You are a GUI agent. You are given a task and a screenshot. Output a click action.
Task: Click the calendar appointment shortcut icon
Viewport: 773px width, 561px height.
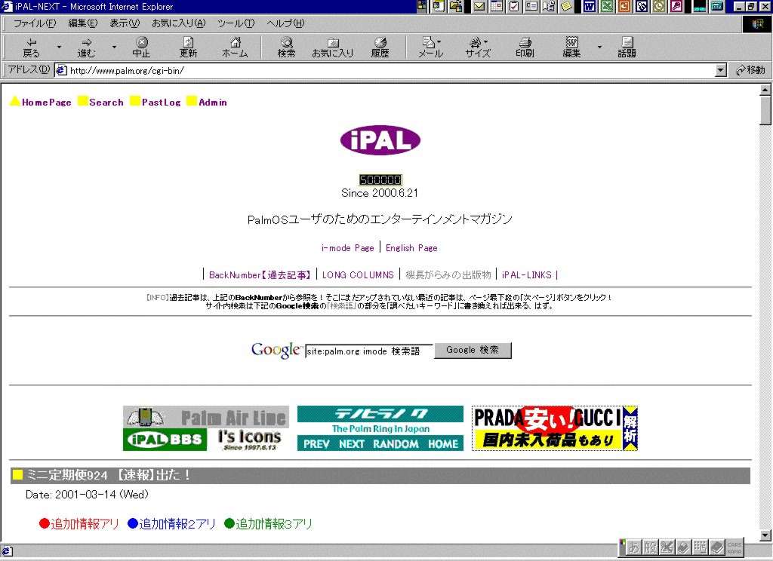497,6
